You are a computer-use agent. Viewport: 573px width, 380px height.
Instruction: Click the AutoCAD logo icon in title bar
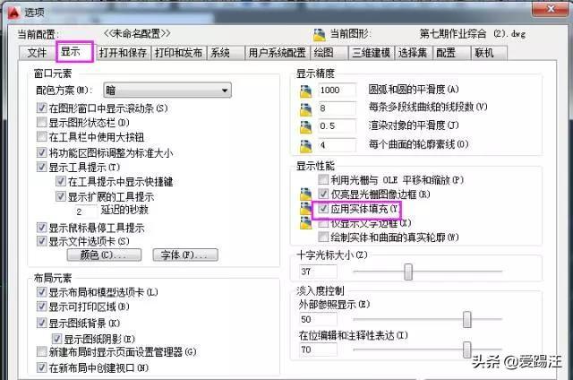point(13,13)
